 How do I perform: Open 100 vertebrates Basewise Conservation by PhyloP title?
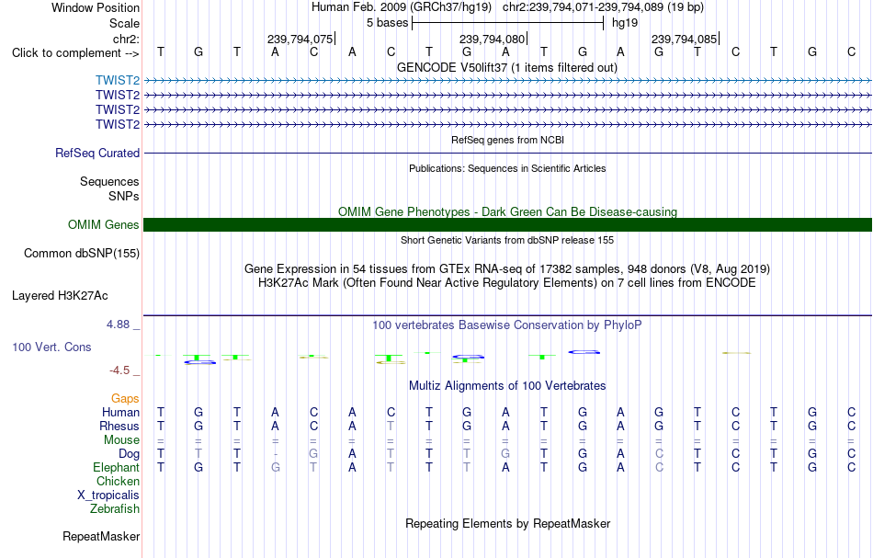507,325
